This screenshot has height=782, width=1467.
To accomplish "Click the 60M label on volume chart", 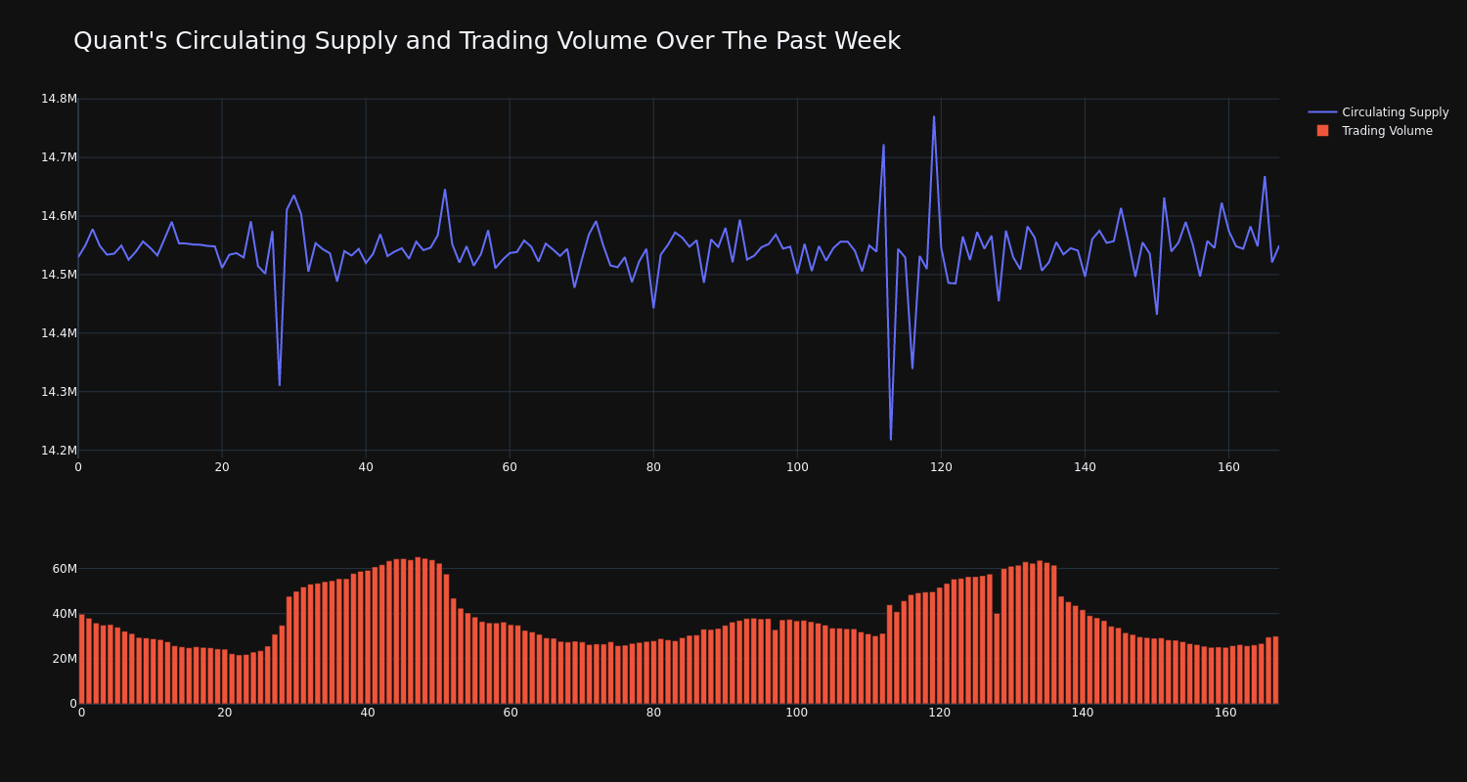I will pos(65,569).
